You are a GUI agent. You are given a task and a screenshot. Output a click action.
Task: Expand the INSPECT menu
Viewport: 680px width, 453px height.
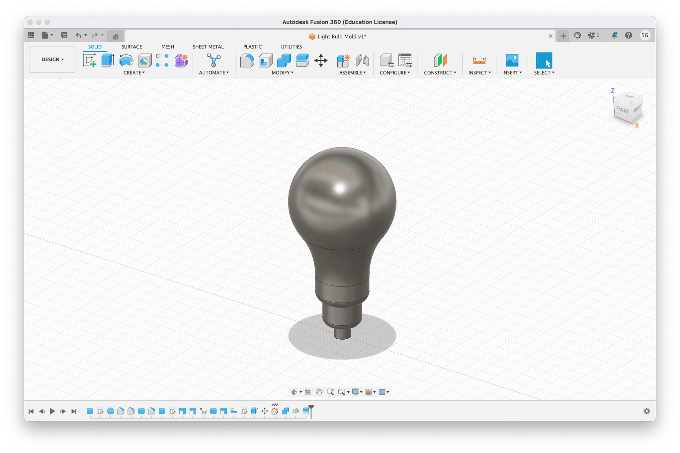click(479, 73)
